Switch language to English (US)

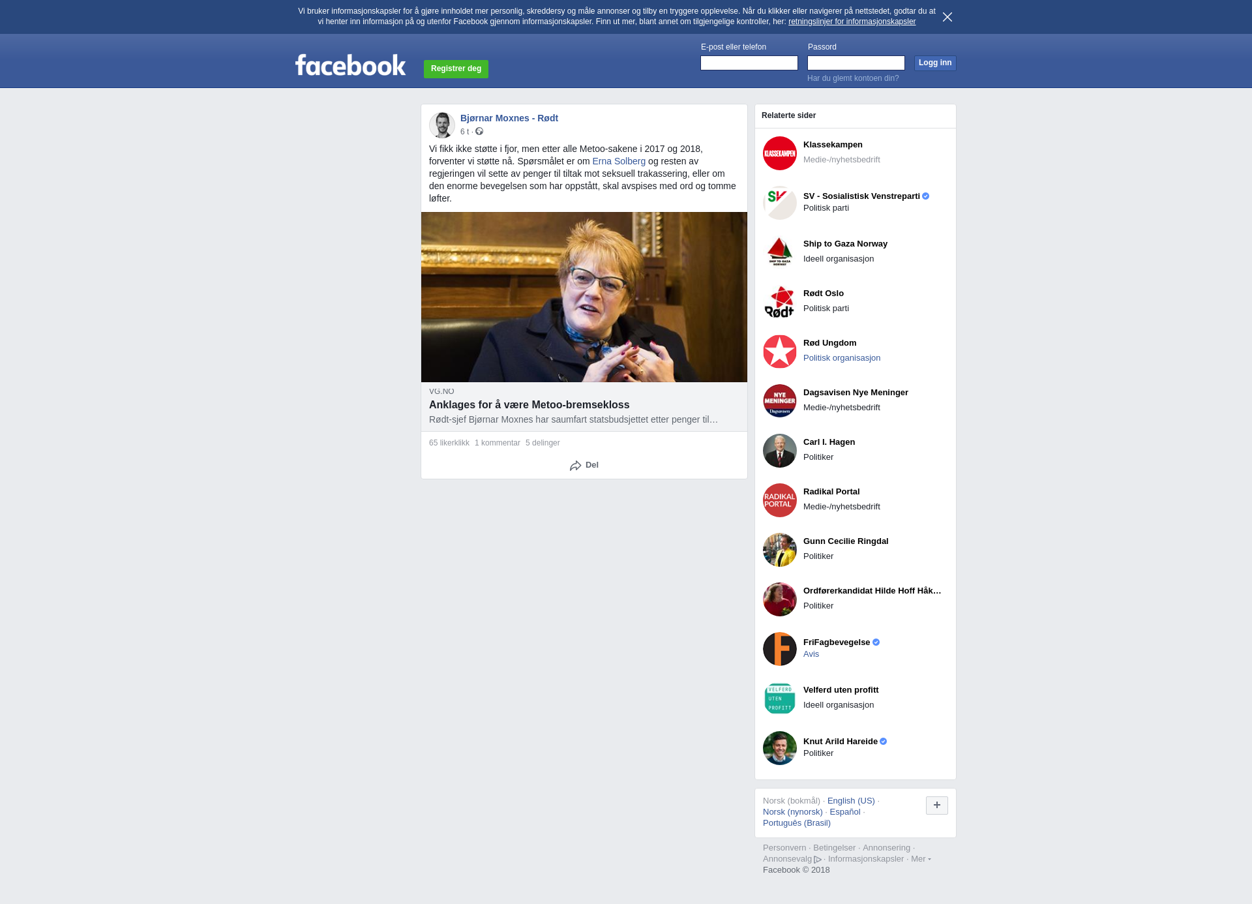click(x=851, y=801)
